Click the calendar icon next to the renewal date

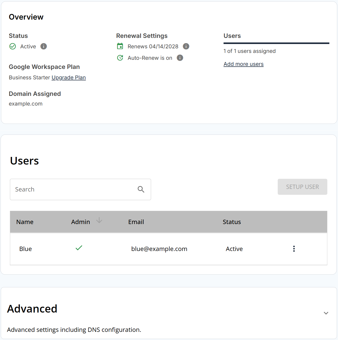point(120,46)
